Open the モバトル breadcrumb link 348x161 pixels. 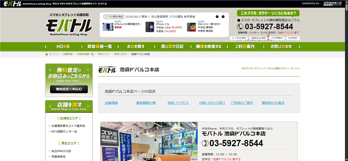pos(54,54)
